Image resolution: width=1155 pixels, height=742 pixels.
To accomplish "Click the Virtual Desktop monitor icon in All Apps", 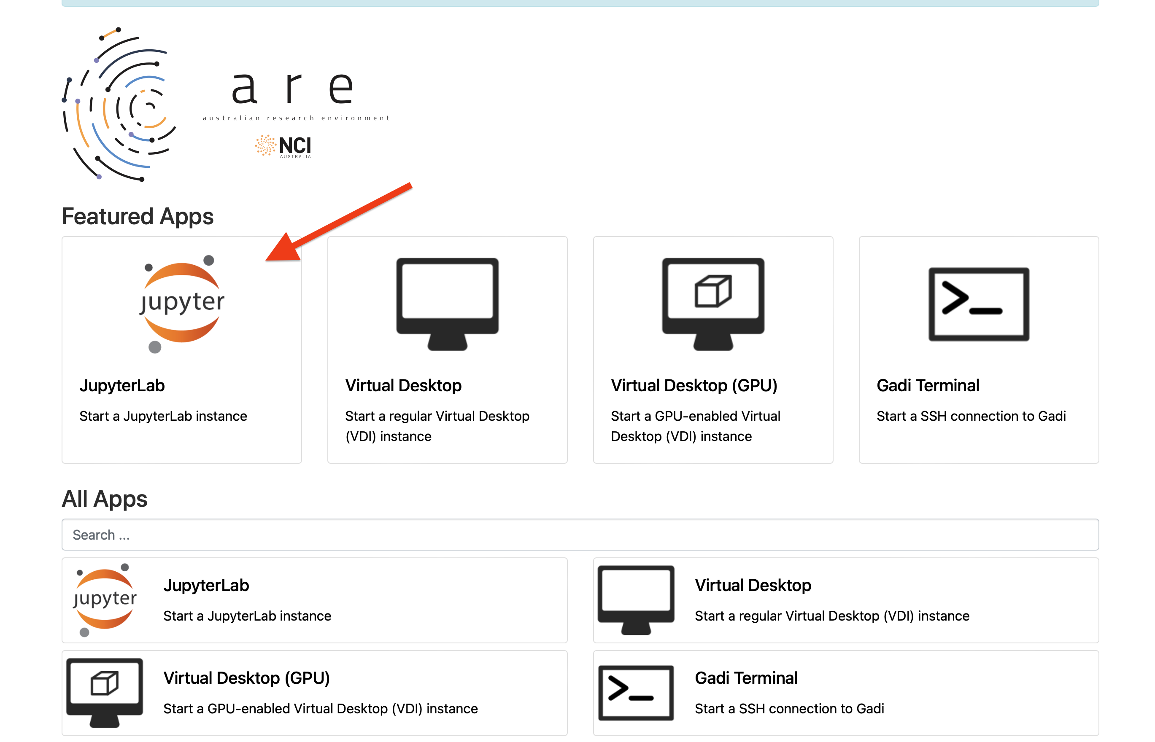I will point(636,600).
